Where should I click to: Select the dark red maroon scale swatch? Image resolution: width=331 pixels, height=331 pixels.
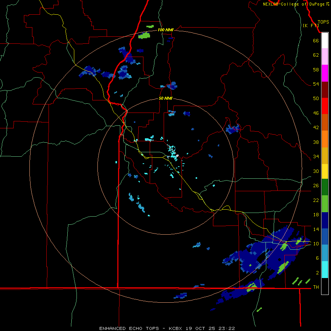point(325,90)
